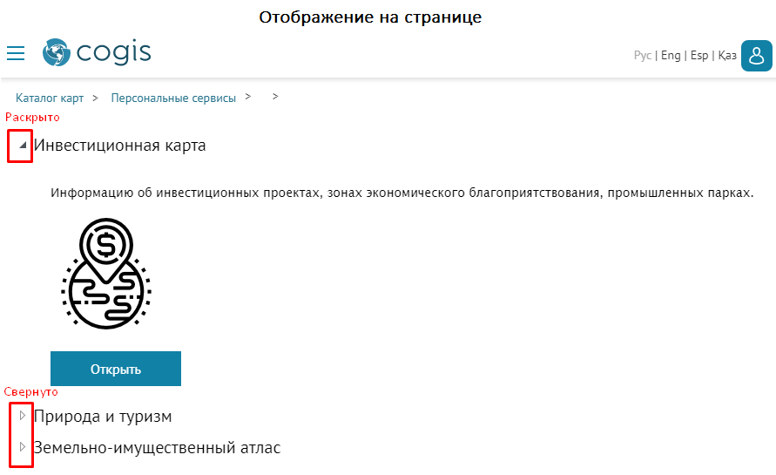Expand the Природа и туризм triangle

point(23,416)
